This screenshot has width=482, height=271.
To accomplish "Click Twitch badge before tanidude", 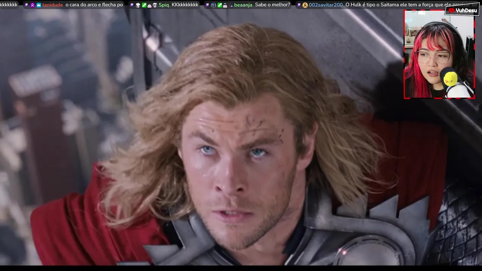I will click(x=26, y=5).
